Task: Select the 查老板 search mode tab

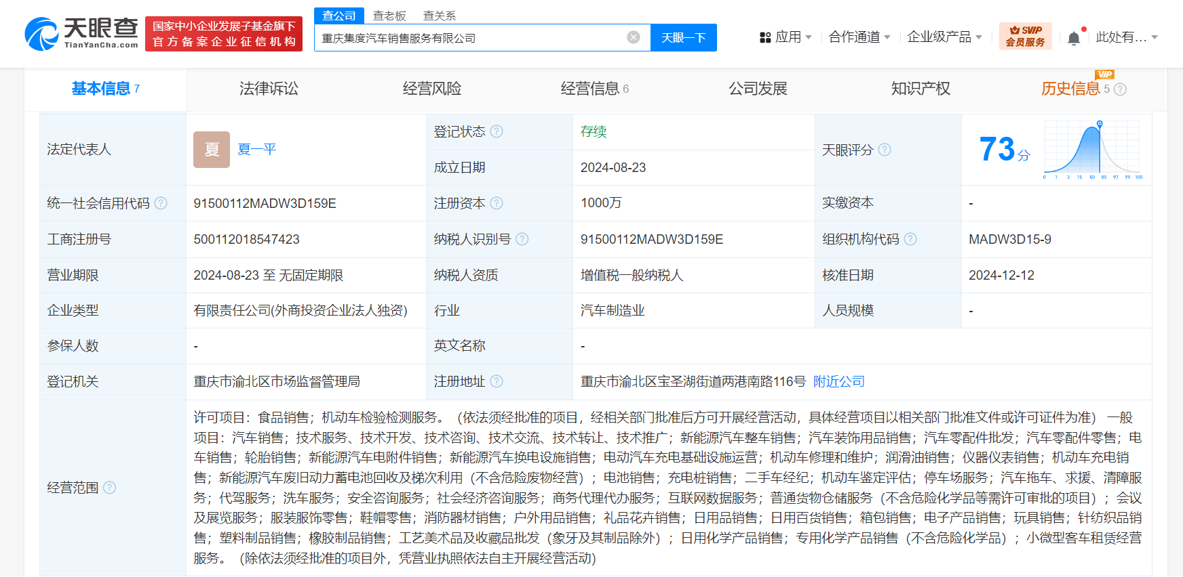Action: [389, 16]
